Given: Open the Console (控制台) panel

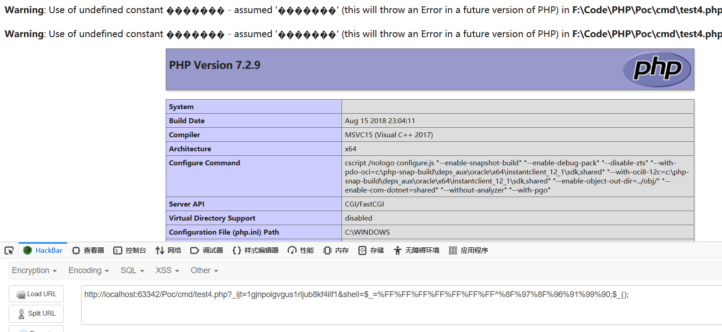Looking at the screenshot, I should point(130,250).
